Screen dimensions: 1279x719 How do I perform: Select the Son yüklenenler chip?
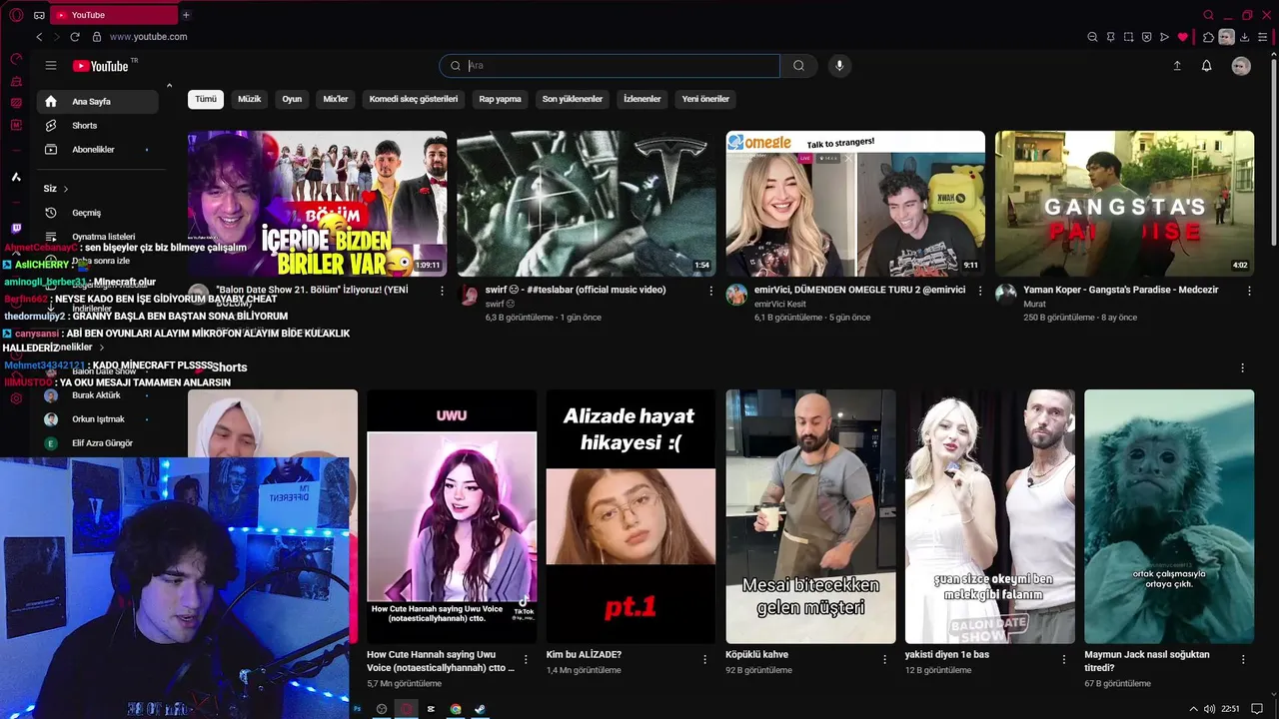[x=573, y=99]
